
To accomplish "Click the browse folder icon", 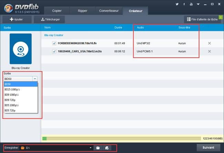I will coord(98,148).
